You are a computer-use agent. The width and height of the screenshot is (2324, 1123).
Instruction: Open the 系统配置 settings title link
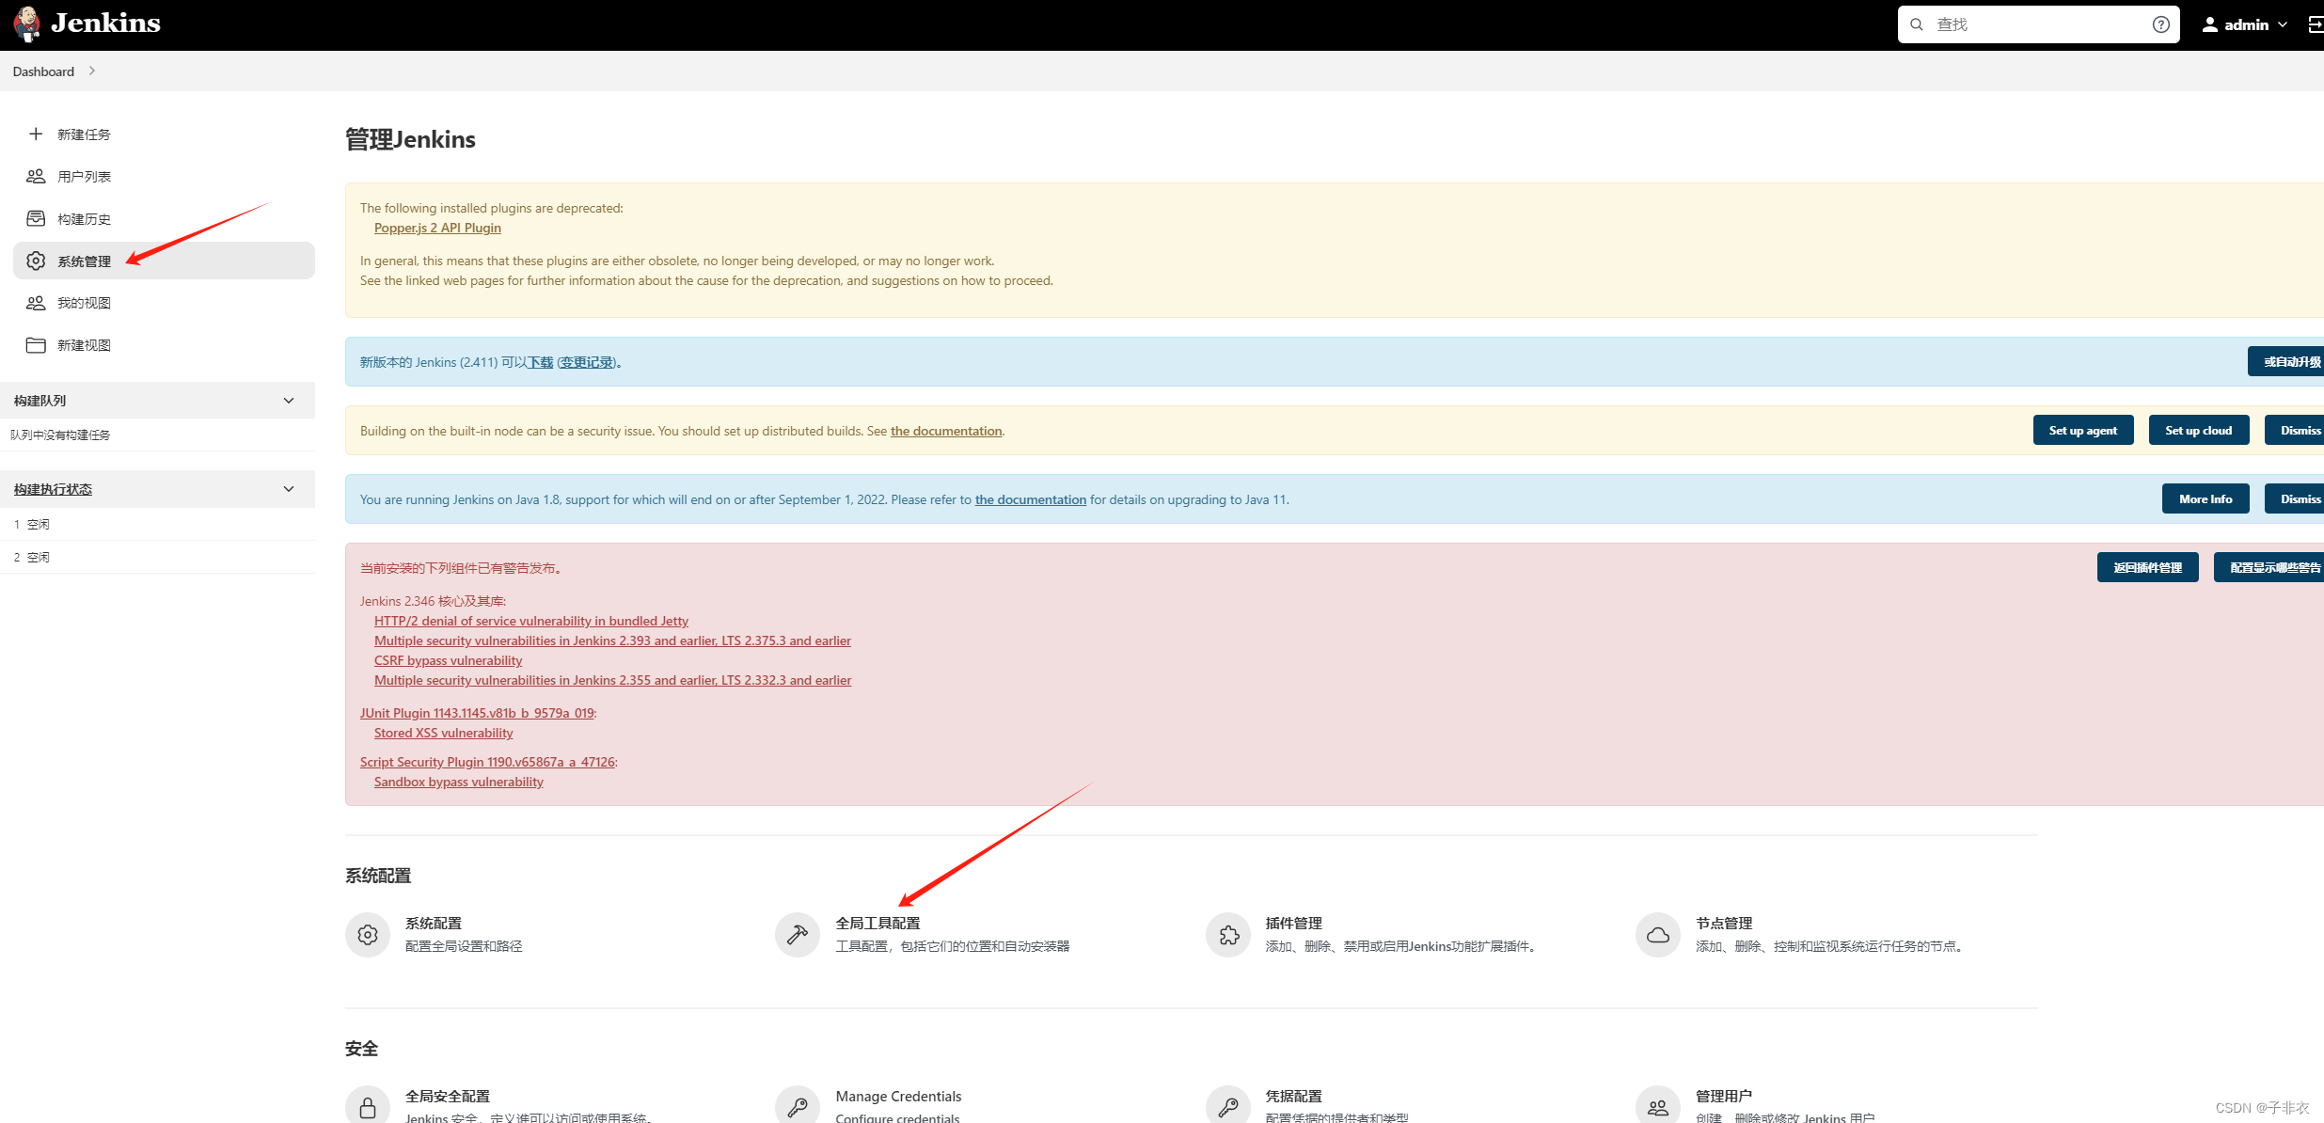434,924
